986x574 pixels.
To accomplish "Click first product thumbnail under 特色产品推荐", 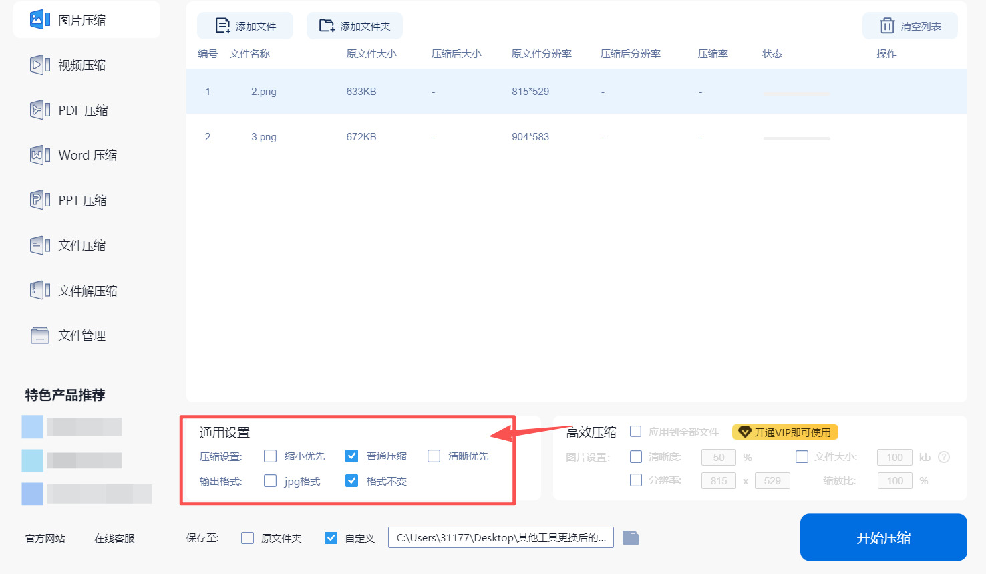I will pyautogui.click(x=33, y=427).
